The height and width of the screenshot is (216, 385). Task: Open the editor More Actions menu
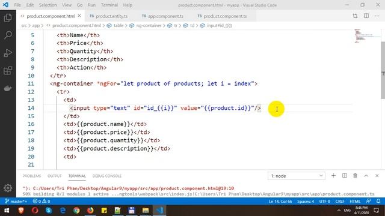pos(377,16)
